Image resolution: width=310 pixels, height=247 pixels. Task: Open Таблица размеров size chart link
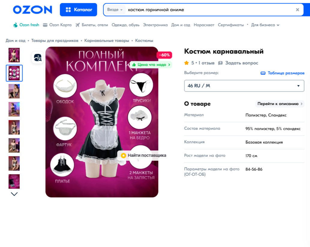[282, 73]
